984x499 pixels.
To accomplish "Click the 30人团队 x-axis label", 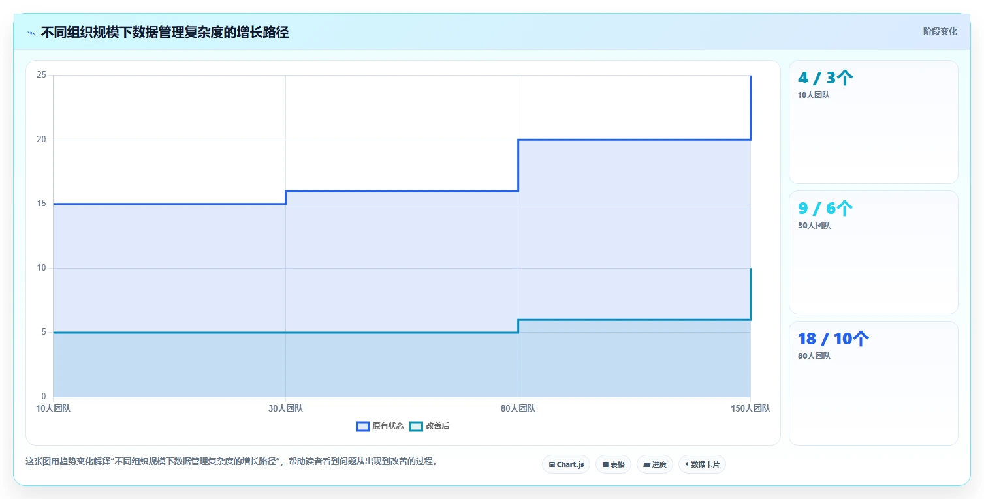I will point(285,409).
